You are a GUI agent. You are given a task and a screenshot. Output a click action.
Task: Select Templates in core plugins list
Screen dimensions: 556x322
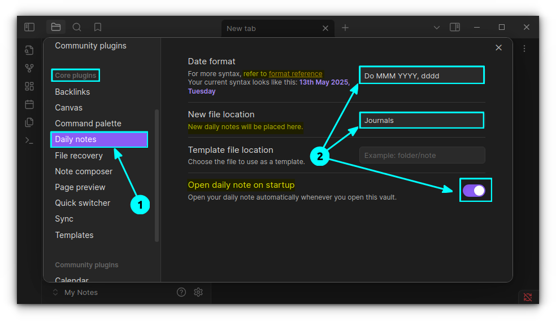click(74, 235)
